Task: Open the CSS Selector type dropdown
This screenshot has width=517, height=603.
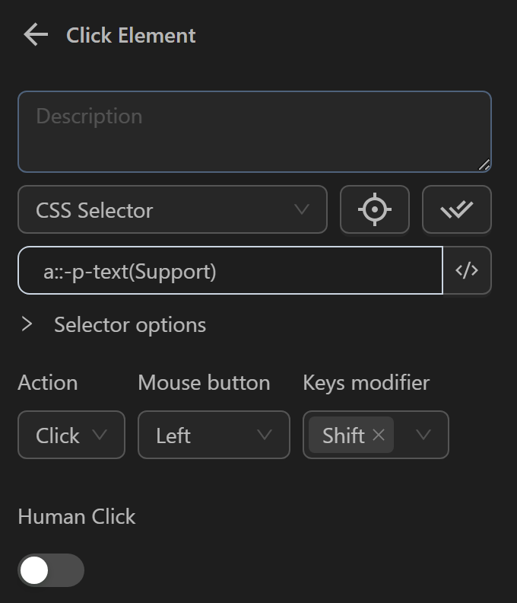Action: pyautogui.click(x=173, y=209)
